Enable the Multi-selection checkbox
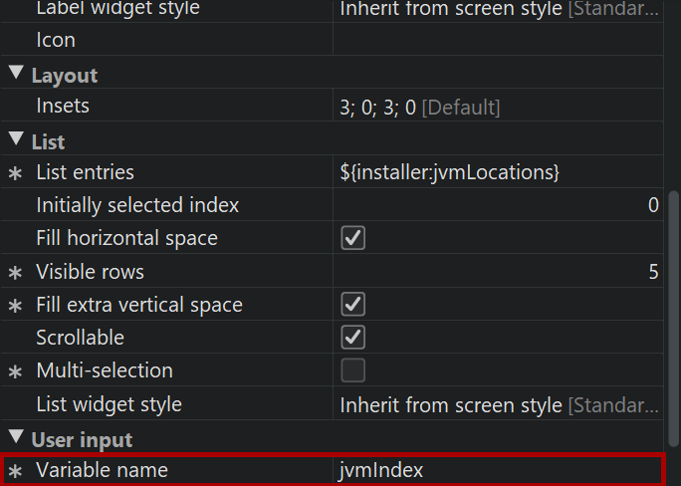 352,370
